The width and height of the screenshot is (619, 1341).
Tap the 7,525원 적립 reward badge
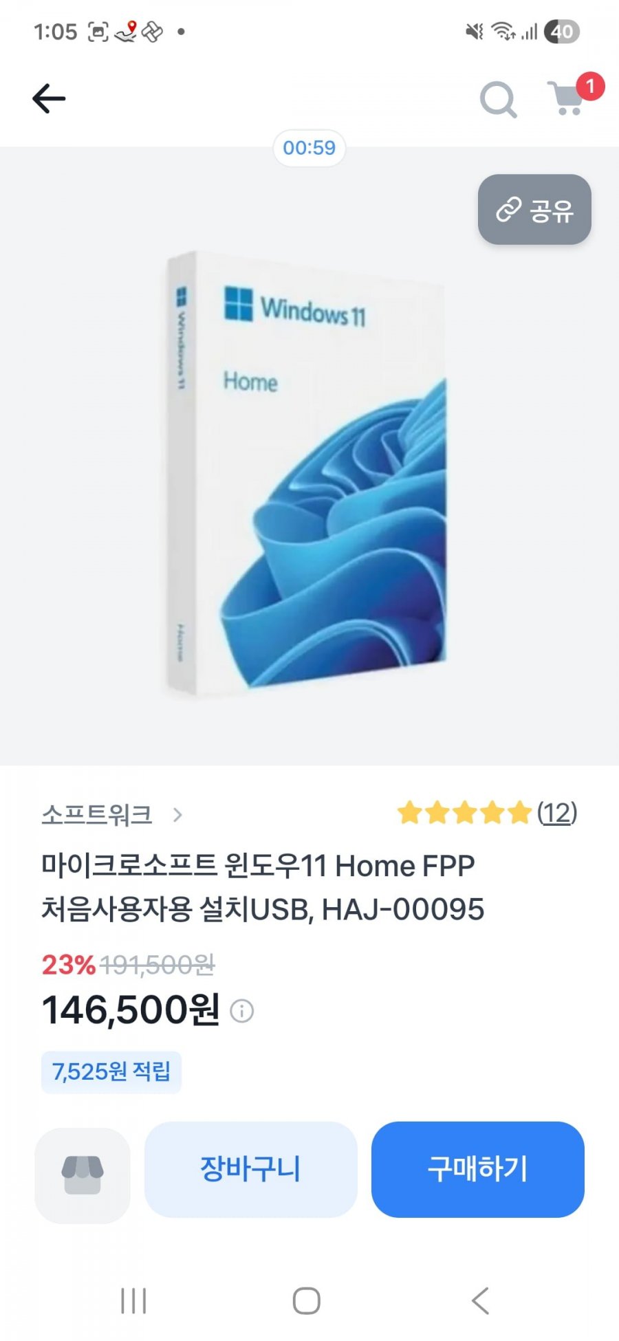111,1071
